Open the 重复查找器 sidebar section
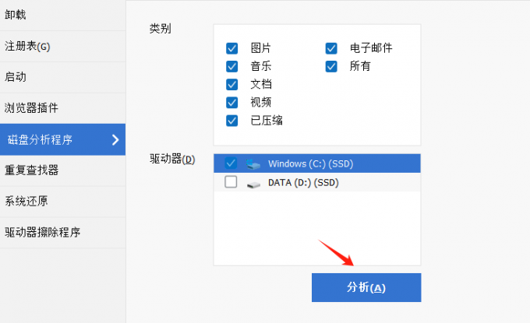530x323 pixels. (63, 170)
